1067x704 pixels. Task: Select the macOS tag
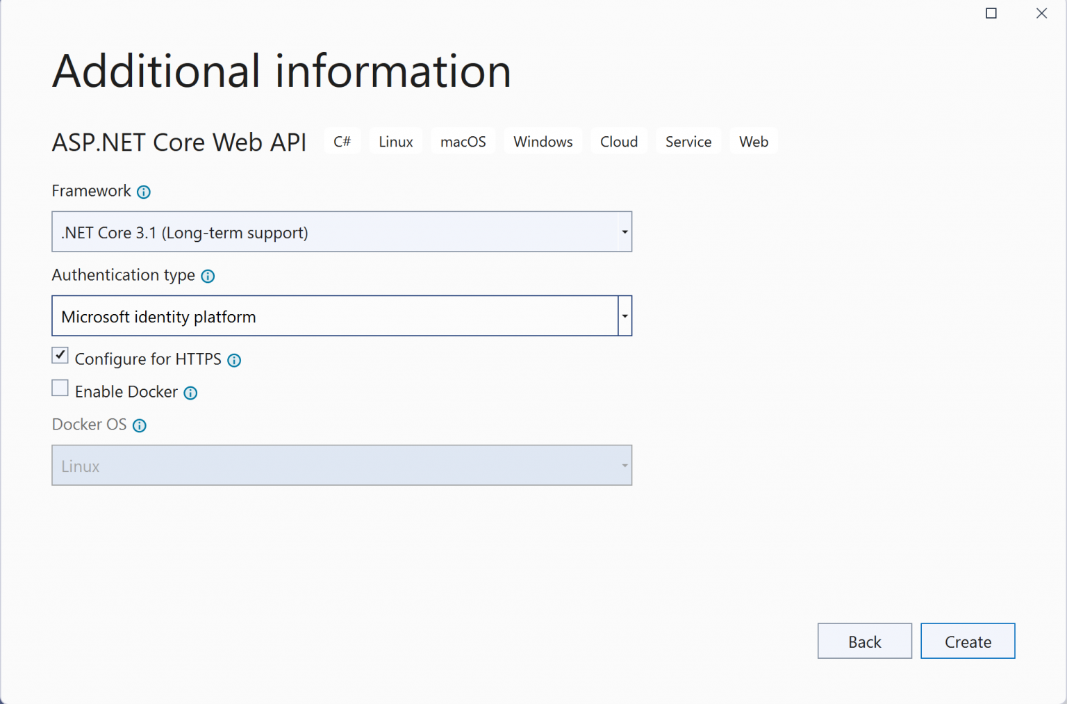(x=463, y=141)
